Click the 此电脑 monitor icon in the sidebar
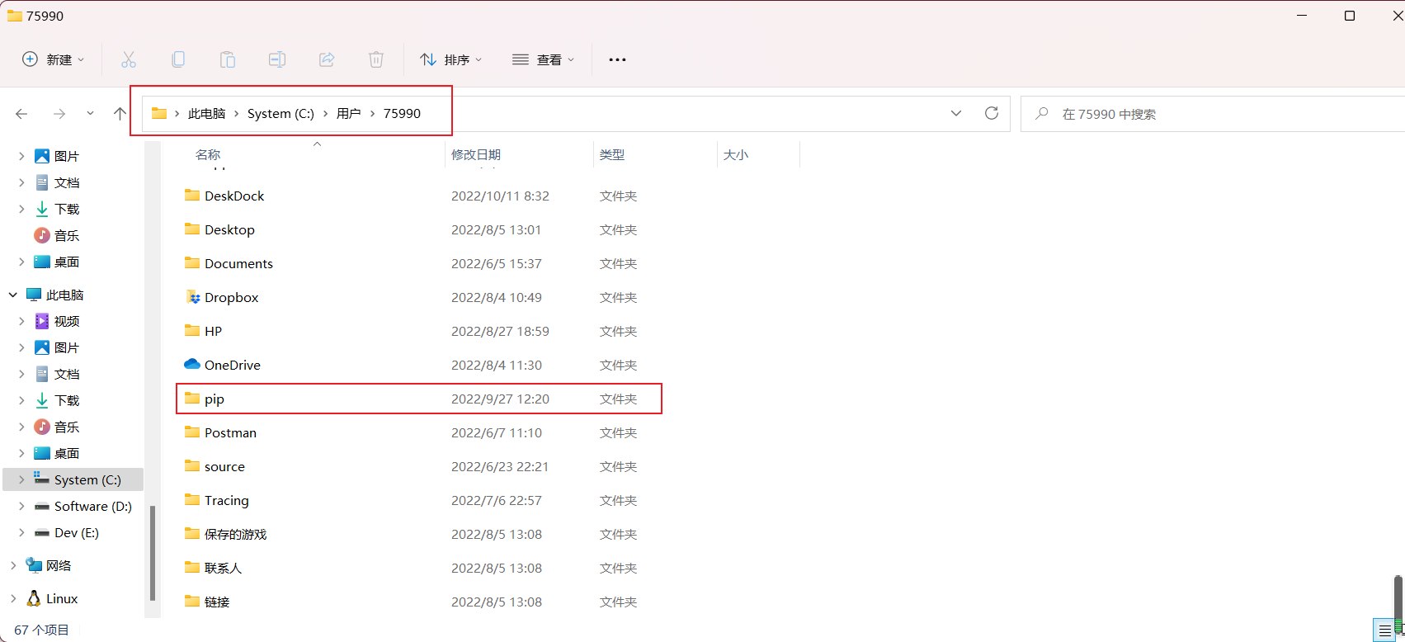Image resolution: width=1405 pixels, height=642 pixels. (x=34, y=295)
